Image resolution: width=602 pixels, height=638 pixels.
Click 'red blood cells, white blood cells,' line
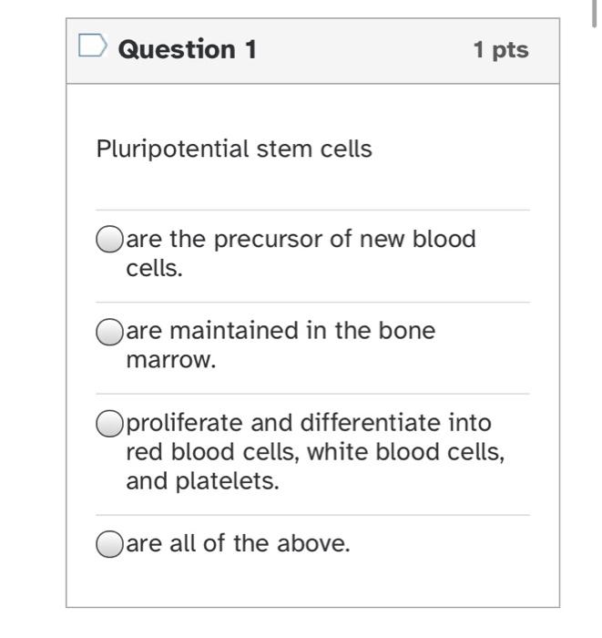(x=315, y=452)
